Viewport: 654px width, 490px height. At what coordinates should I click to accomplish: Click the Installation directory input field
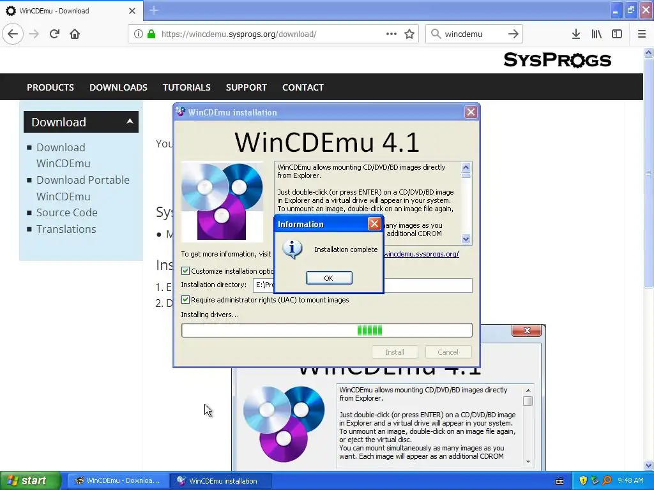pyautogui.click(x=363, y=285)
